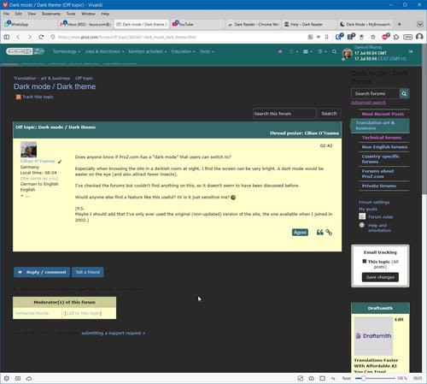Screen dimensions: 427x384
Task: Open the Technical forums link
Action: tap(382, 138)
